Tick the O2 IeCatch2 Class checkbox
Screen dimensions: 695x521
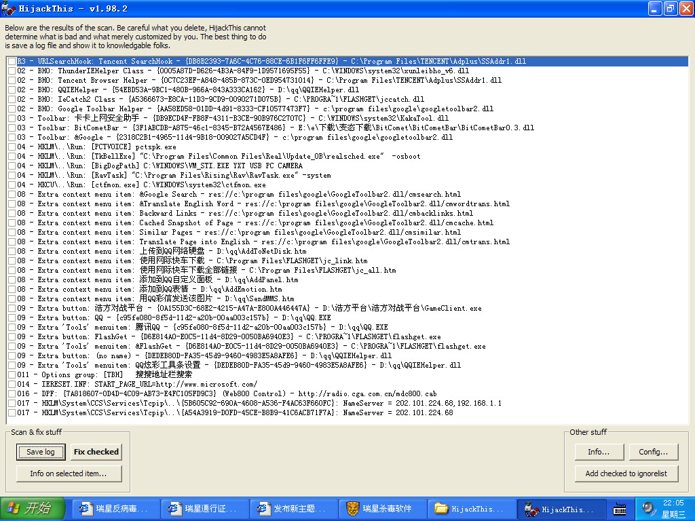tap(12, 99)
